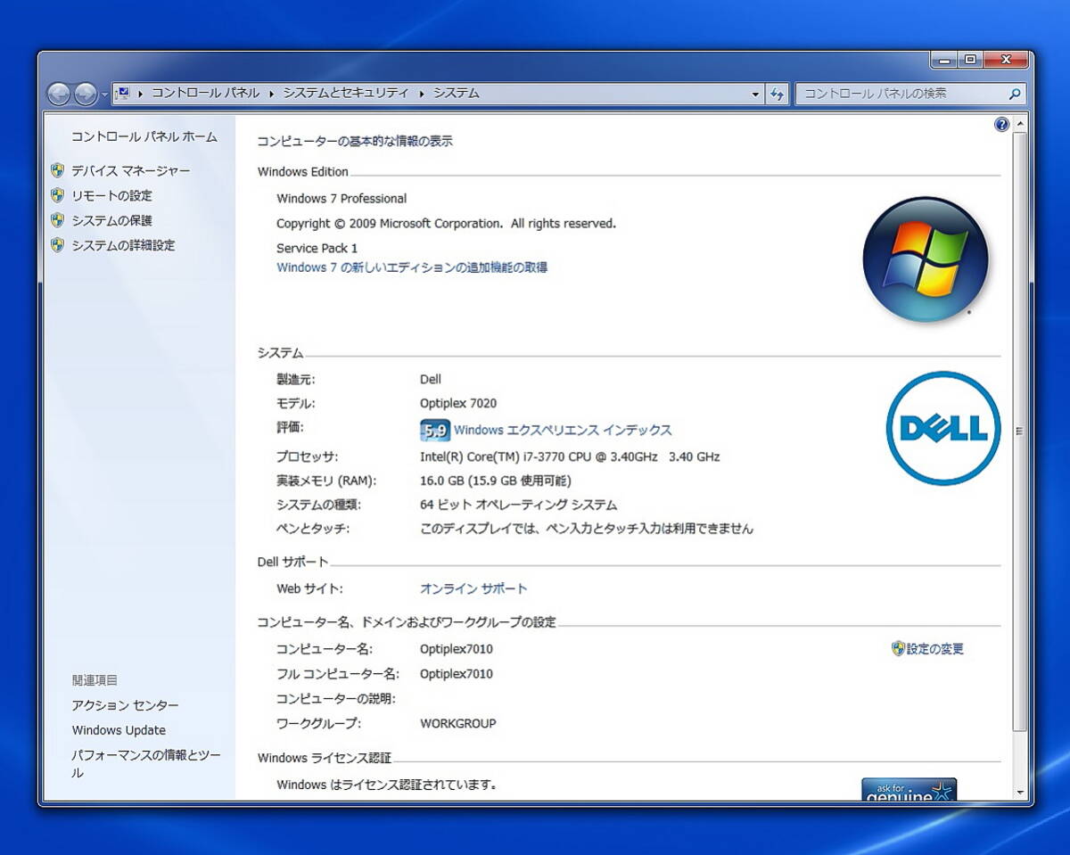Go forward with the Forward arrow button

pos(86,94)
